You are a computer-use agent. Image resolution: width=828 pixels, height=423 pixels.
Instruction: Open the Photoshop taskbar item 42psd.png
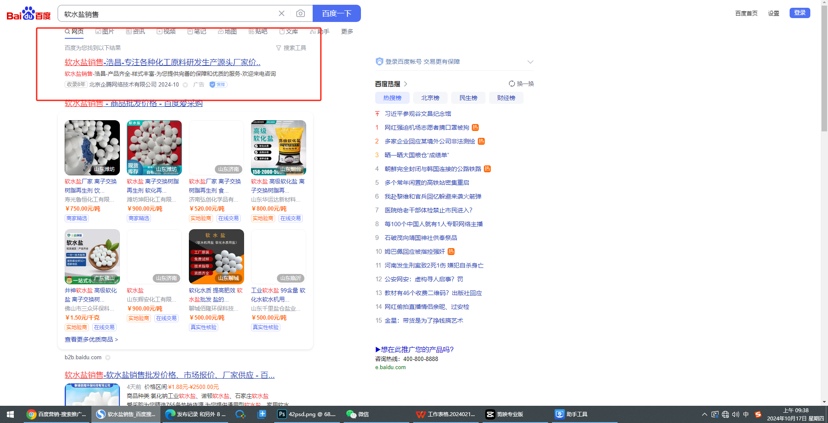(x=307, y=414)
